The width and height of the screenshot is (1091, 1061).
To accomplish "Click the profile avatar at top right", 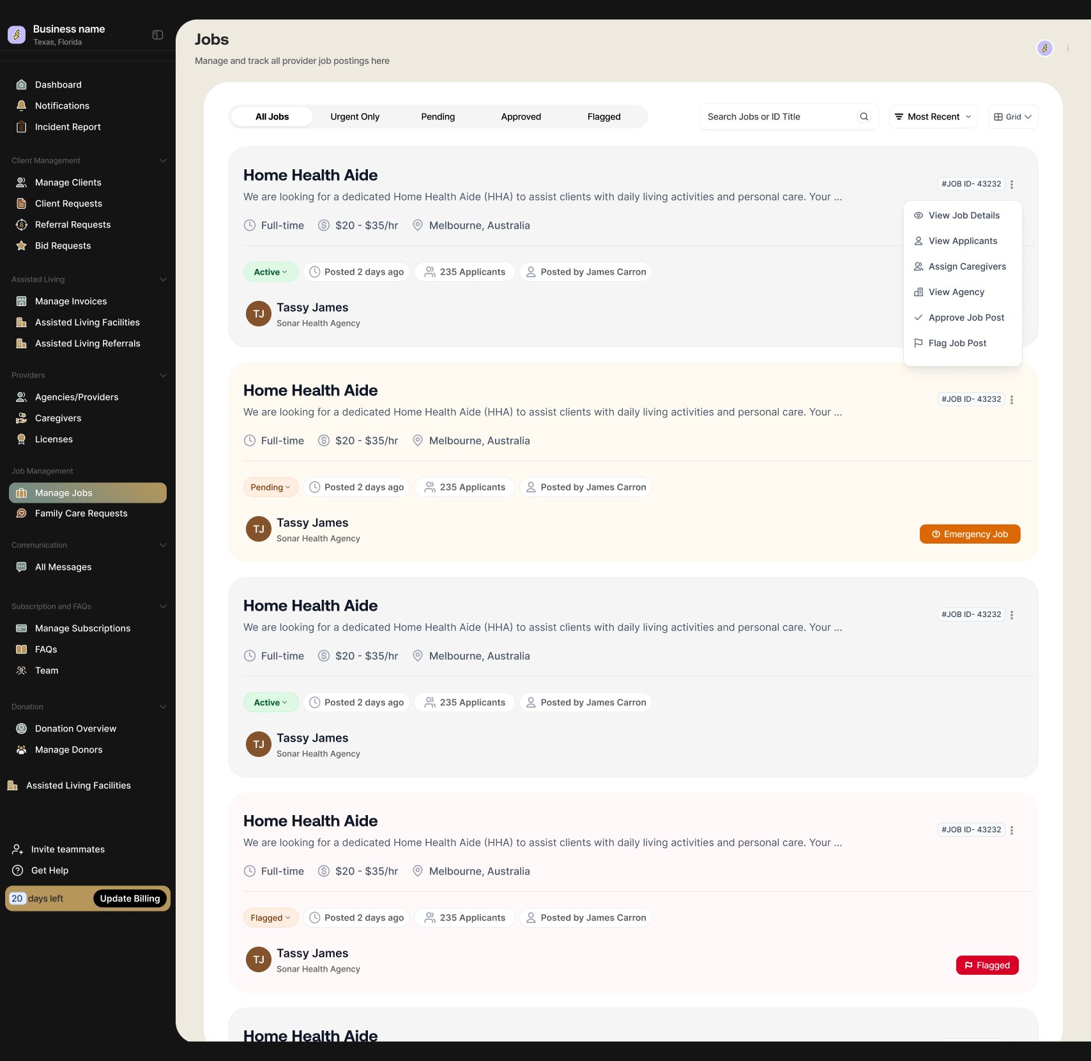I will (1045, 48).
